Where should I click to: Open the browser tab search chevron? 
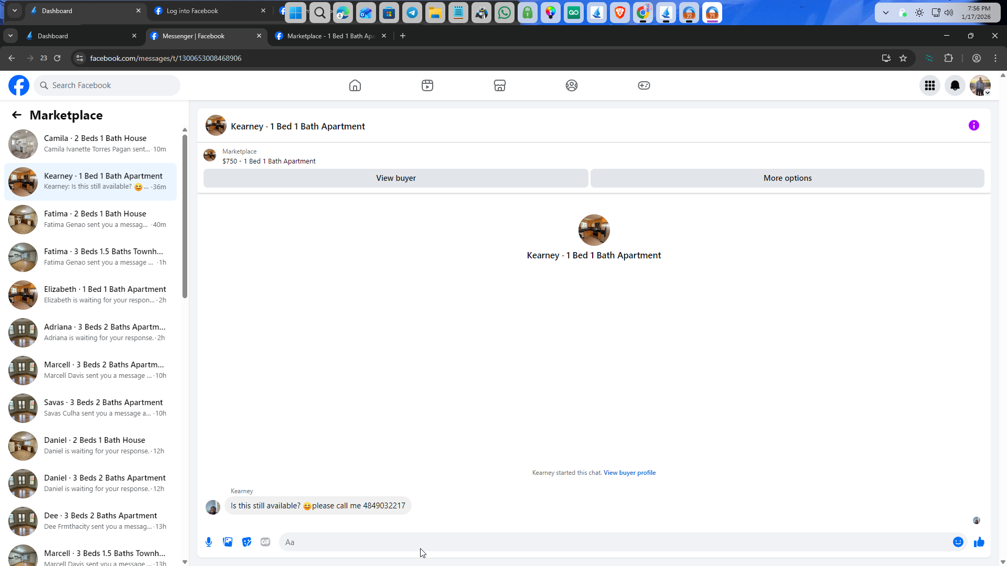[x=10, y=36]
